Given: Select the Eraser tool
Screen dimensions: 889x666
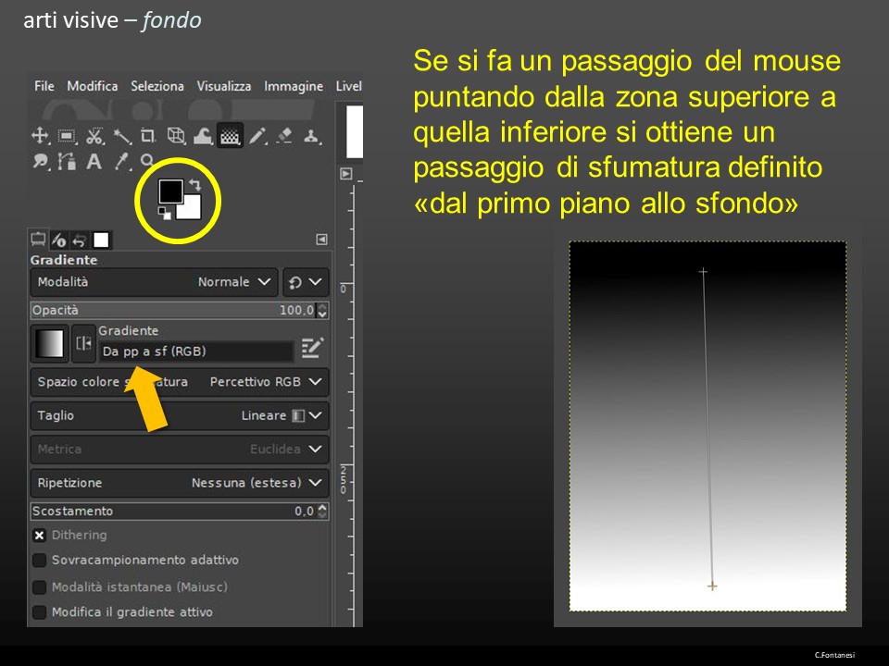Looking at the screenshot, I should (284, 136).
